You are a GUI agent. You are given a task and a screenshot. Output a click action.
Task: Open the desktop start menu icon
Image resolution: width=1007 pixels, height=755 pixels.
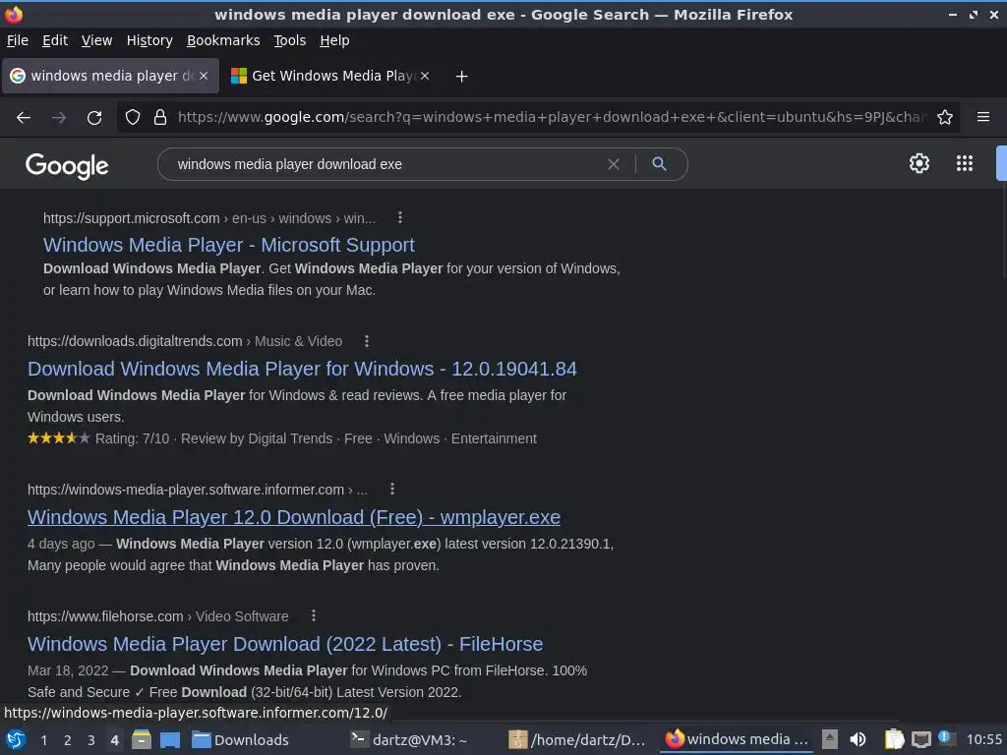click(15, 739)
